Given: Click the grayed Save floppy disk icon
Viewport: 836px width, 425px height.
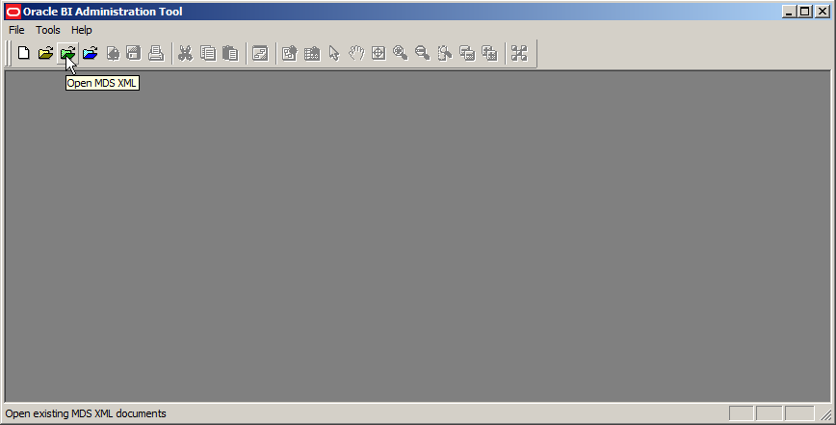Looking at the screenshot, I should (x=134, y=53).
